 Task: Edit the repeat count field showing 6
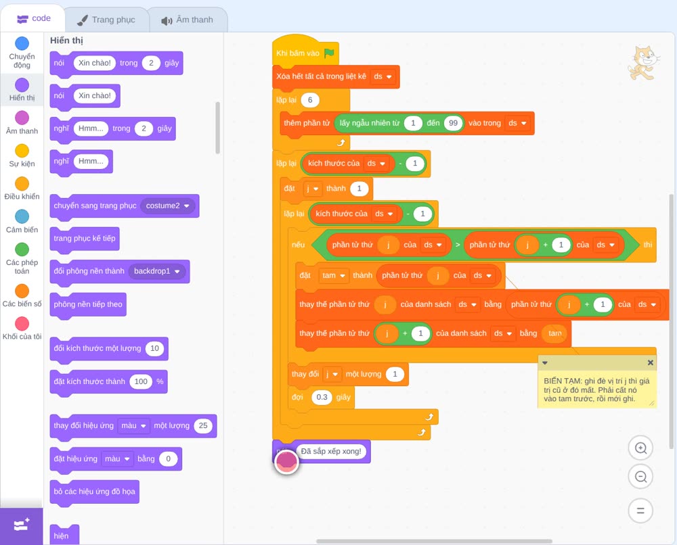(x=309, y=100)
